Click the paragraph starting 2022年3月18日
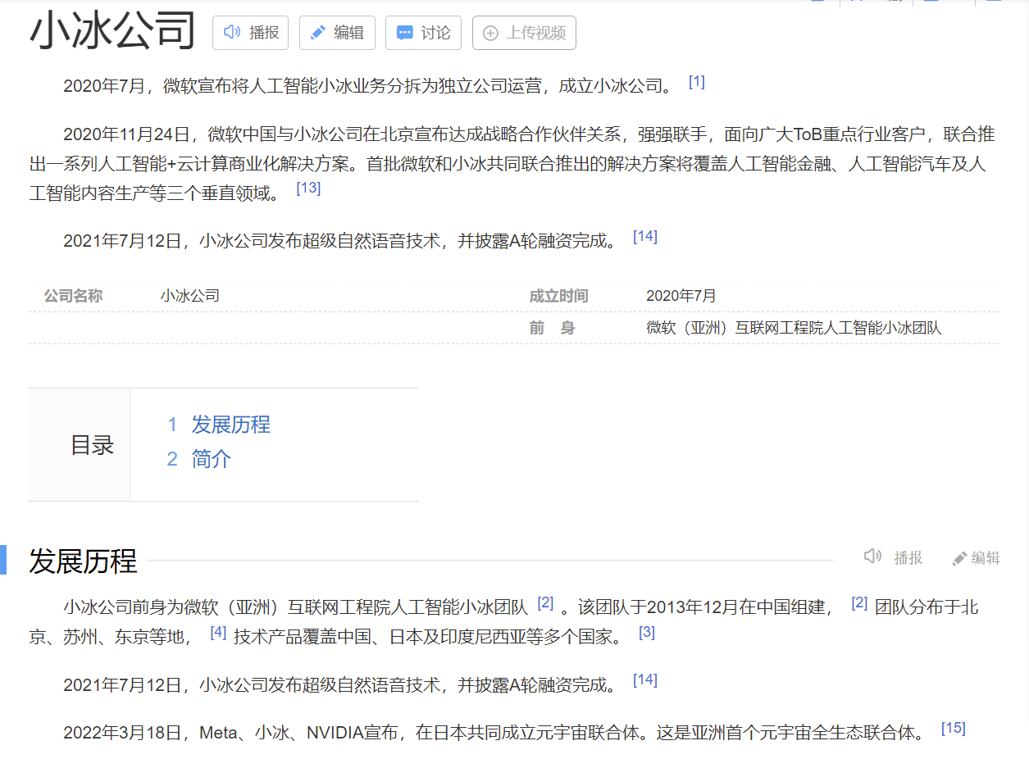 (494, 733)
